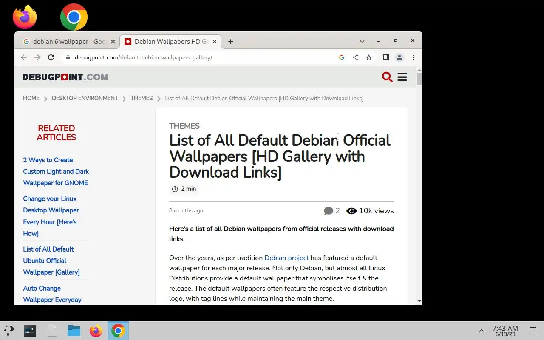Go to HOME in the breadcrumb

(x=31, y=98)
